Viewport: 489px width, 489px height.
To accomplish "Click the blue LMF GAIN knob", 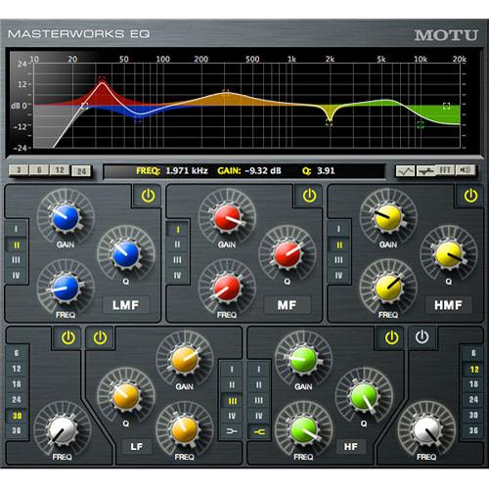I will (66, 217).
